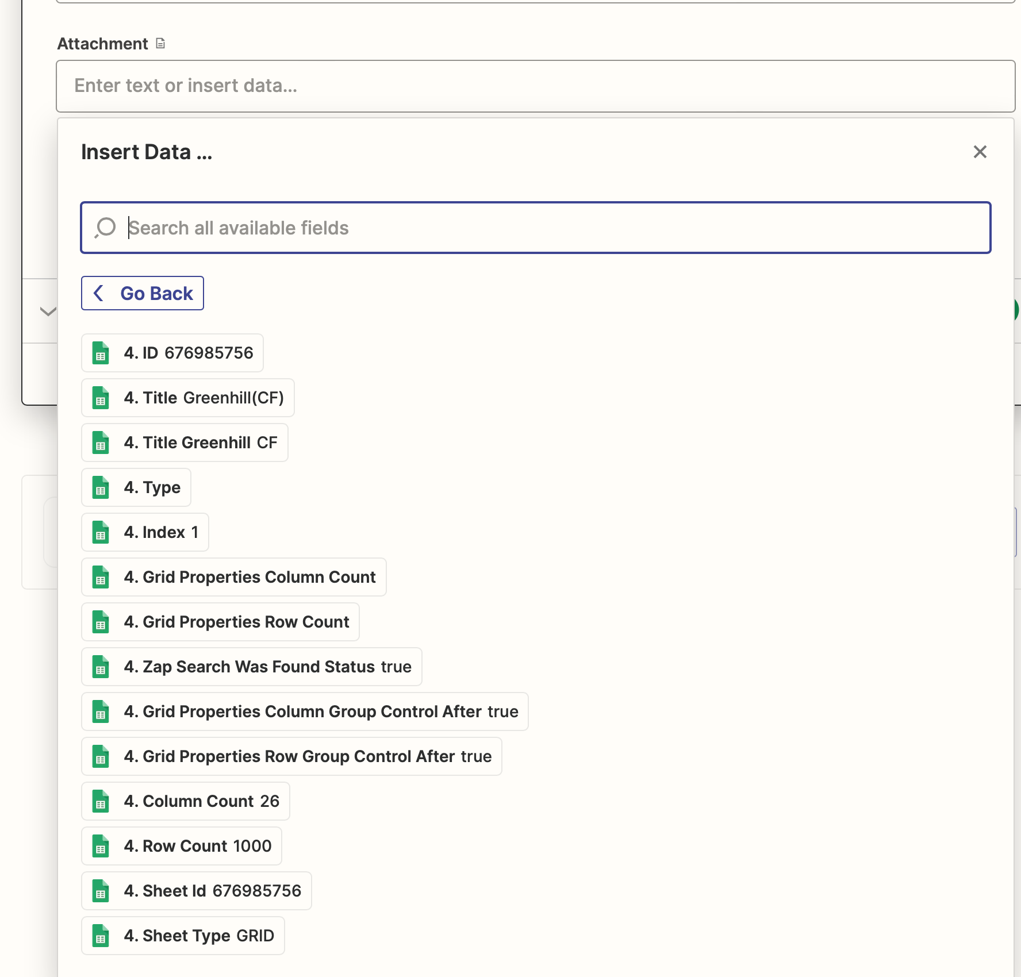Insert 4. Grid Properties Column Count field
Screen dimensions: 1021x977
234,577
